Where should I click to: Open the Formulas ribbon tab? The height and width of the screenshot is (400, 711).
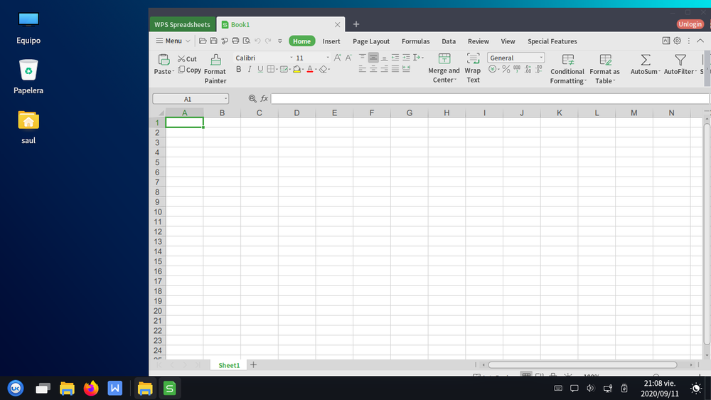point(415,41)
